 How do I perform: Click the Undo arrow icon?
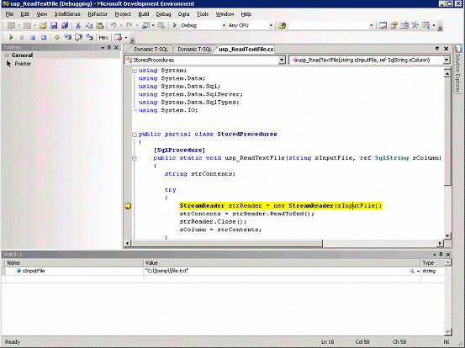click(x=114, y=25)
